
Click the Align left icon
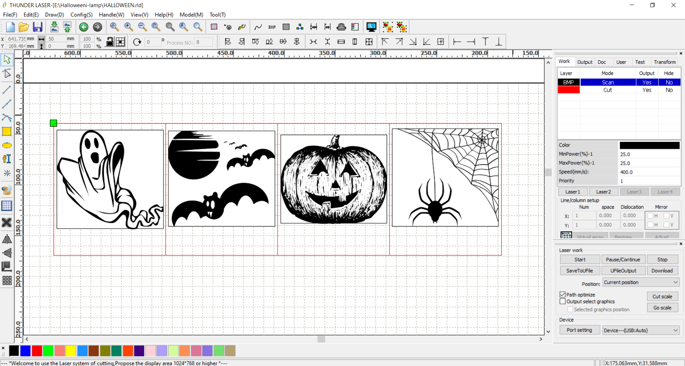(228, 42)
